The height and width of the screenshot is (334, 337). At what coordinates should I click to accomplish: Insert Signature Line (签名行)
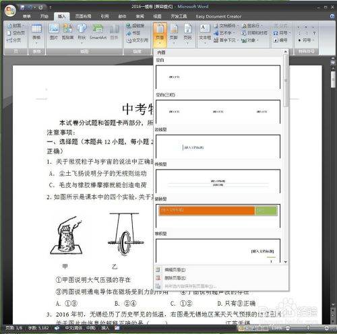(x=251, y=26)
